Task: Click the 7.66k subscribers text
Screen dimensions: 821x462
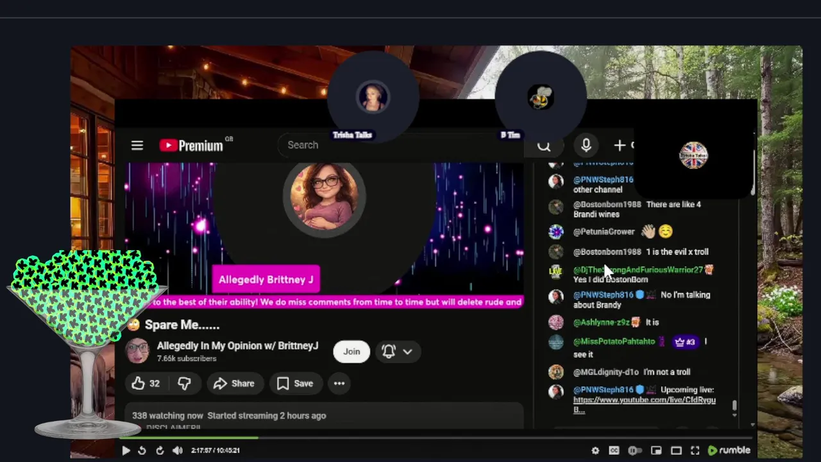Action: 187,359
